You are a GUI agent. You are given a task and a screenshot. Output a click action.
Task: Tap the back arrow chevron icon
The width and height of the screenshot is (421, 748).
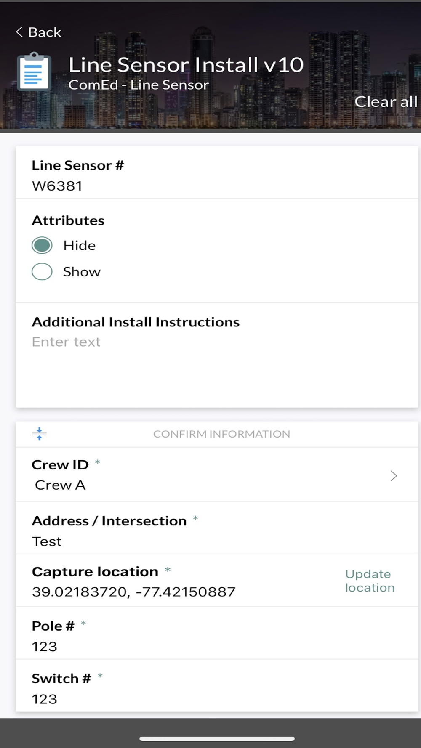click(x=19, y=32)
